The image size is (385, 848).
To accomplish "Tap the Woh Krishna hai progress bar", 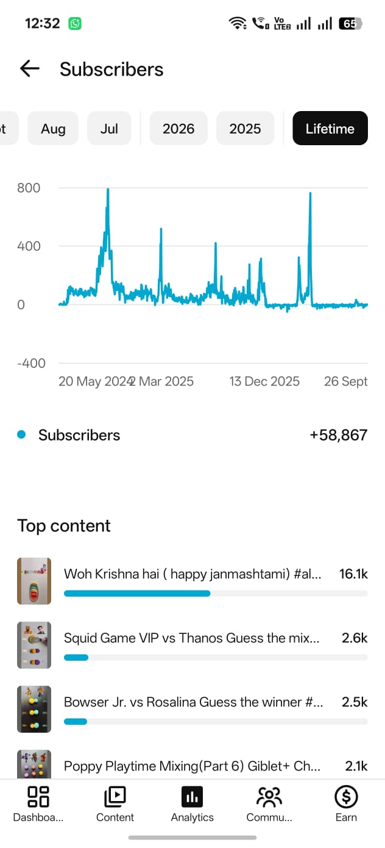I will point(216,594).
